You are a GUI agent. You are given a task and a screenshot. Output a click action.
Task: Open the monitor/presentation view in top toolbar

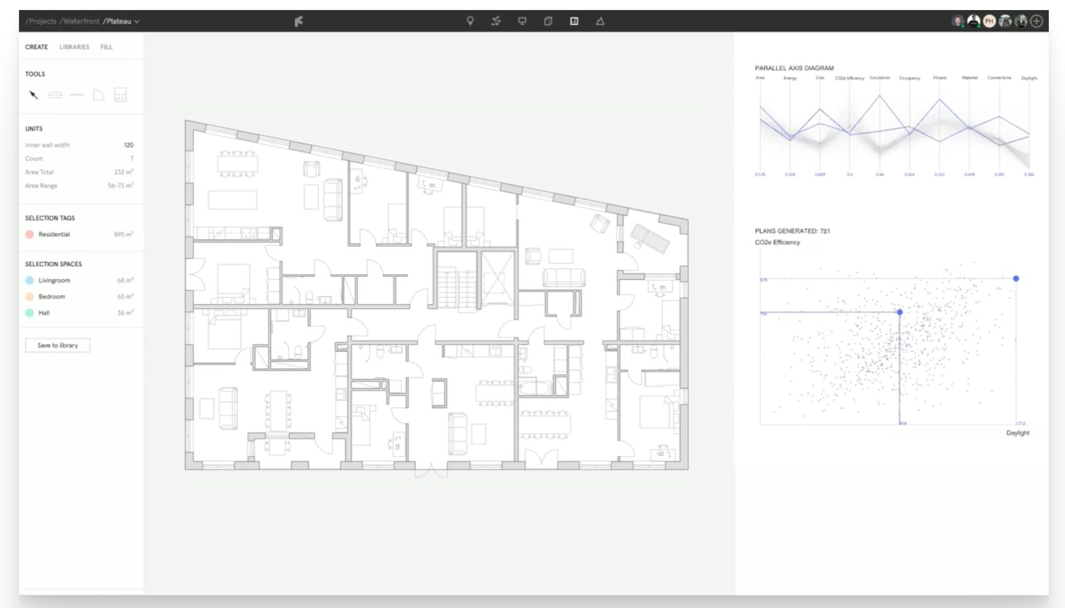click(522, 21)
